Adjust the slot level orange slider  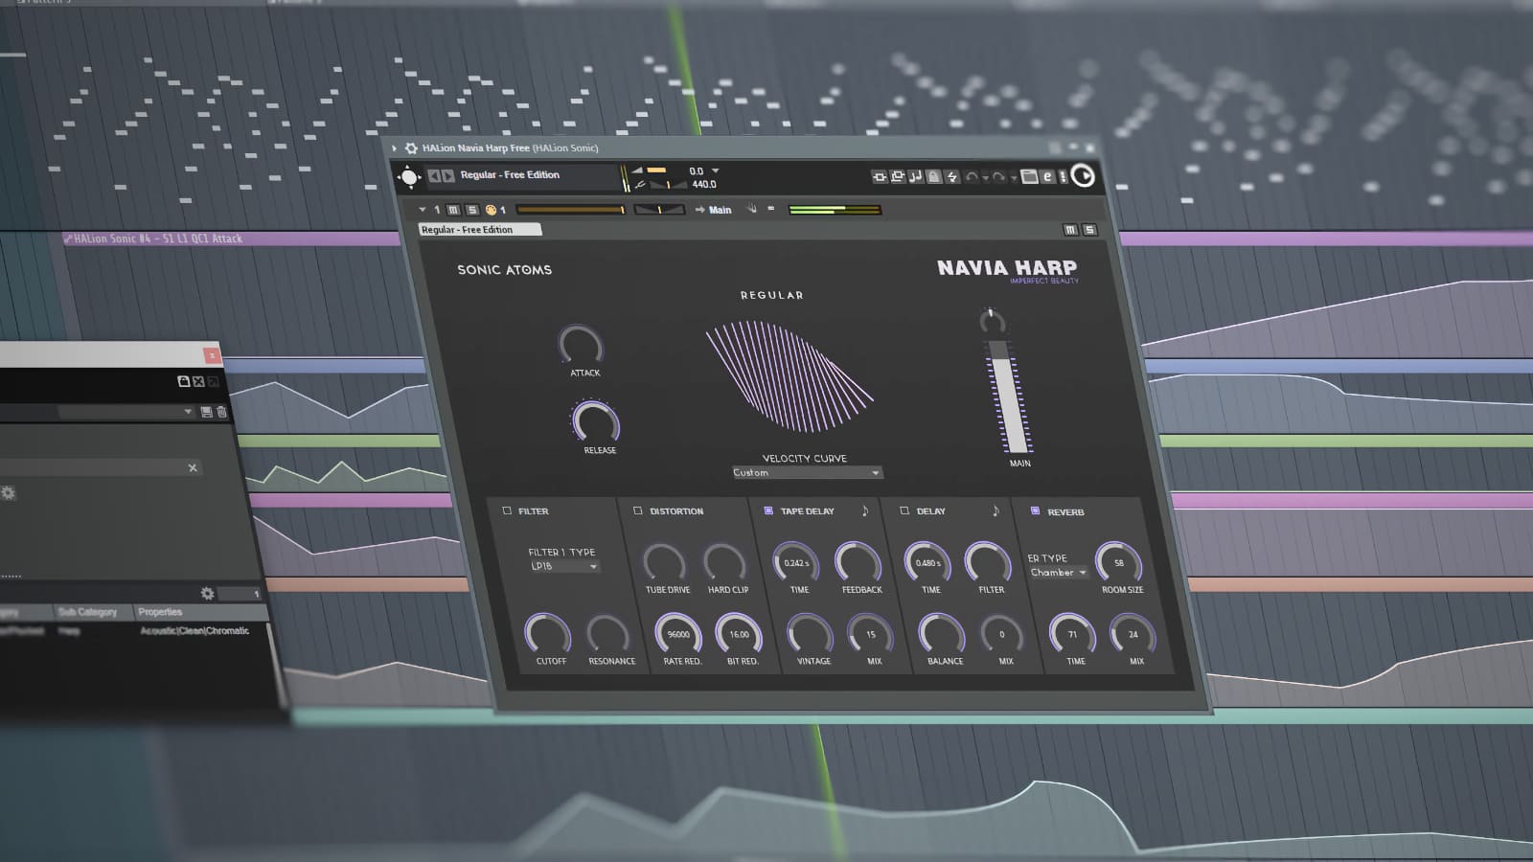pyautogui.click(x=571, y=210)
